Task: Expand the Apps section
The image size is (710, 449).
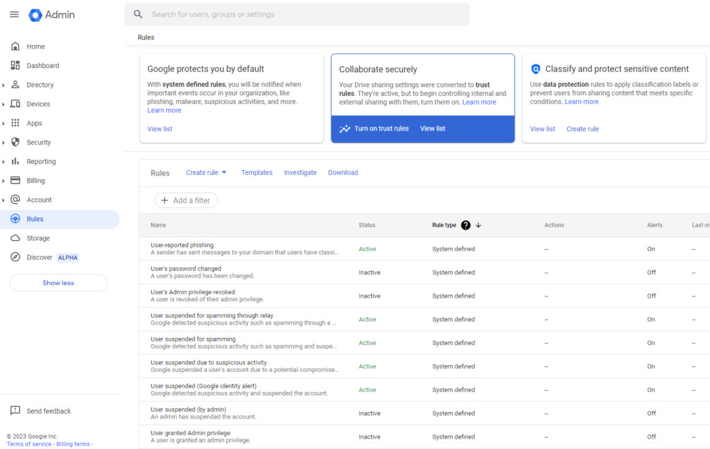Action: [3, 124]
